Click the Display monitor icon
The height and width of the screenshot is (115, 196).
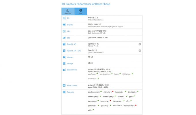(64, 25)
